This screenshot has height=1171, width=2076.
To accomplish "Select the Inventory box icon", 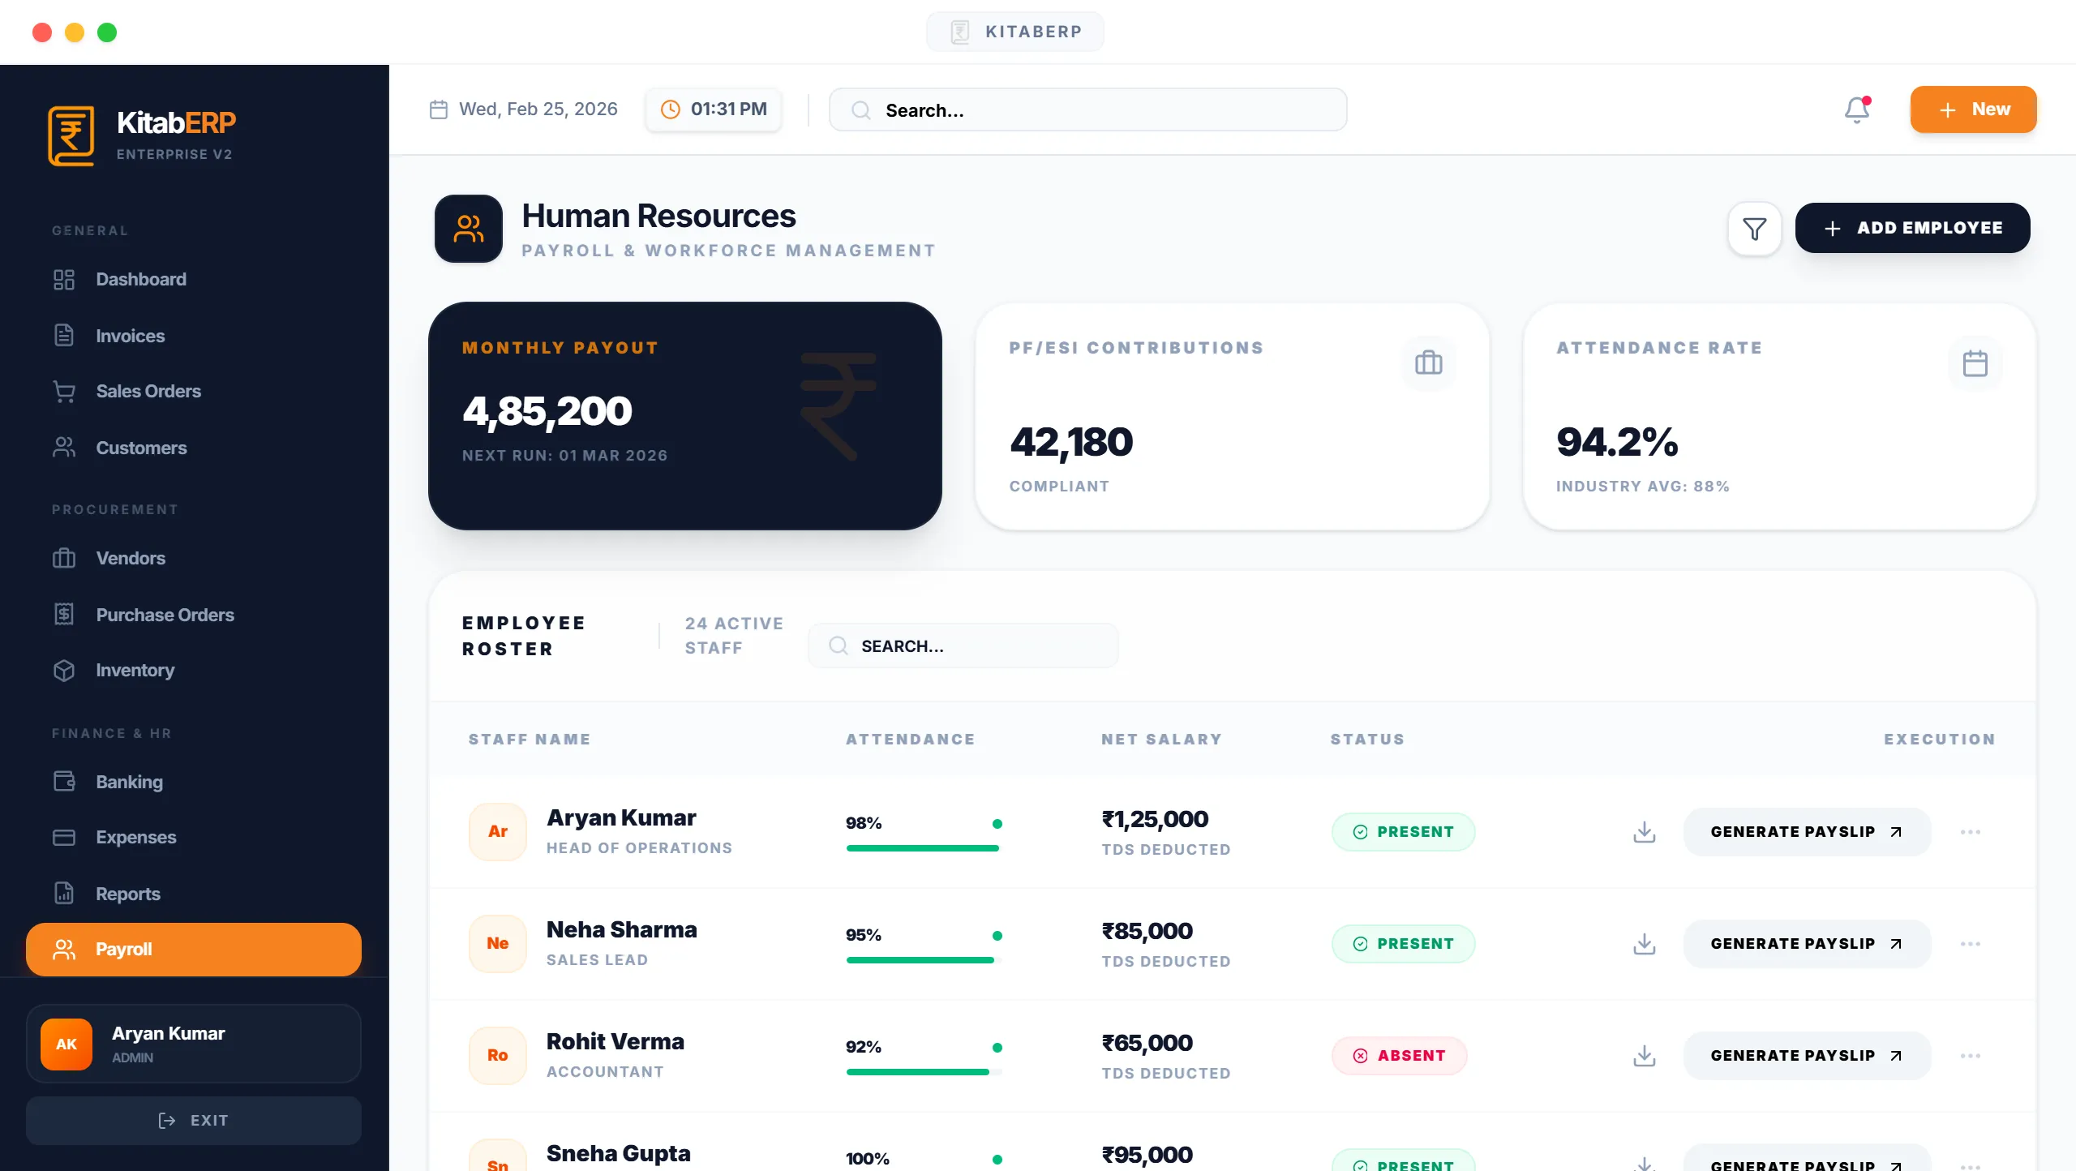I will click(x=65, y=670).
